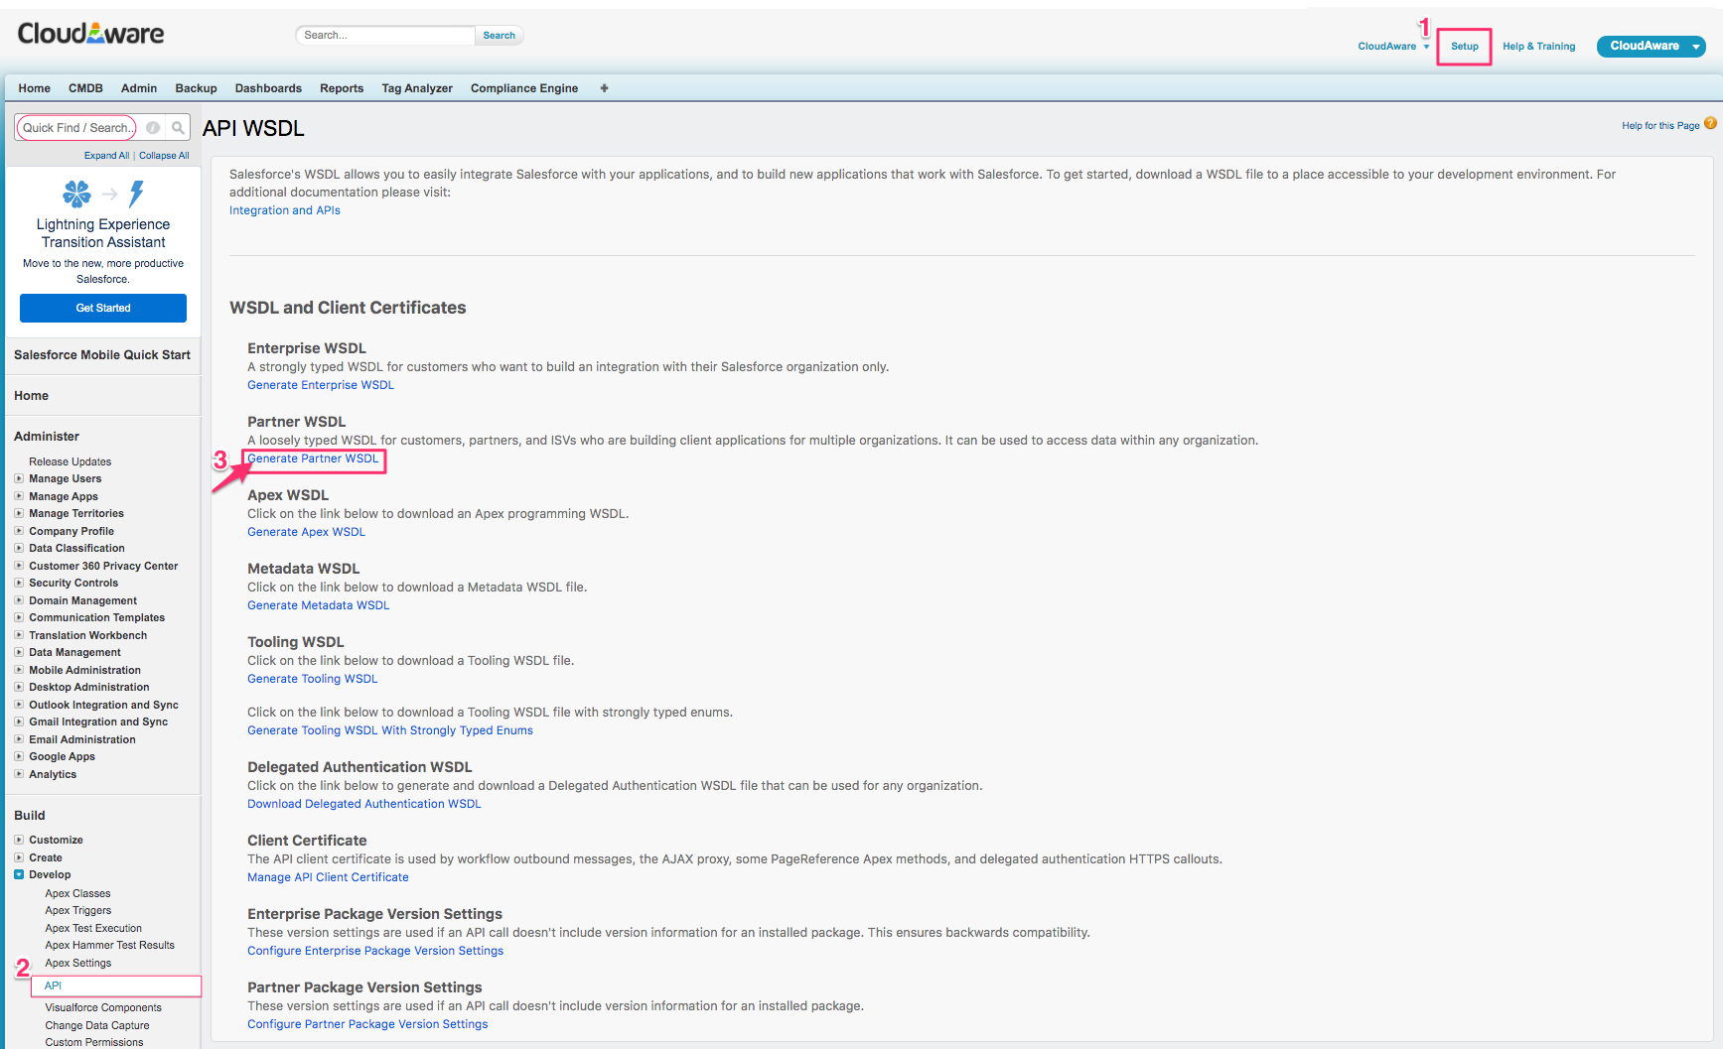Expand the Domain Management node
The height and width of the screenshot is (1049, 1723).
pyautogui.click(x=19, y=600)
